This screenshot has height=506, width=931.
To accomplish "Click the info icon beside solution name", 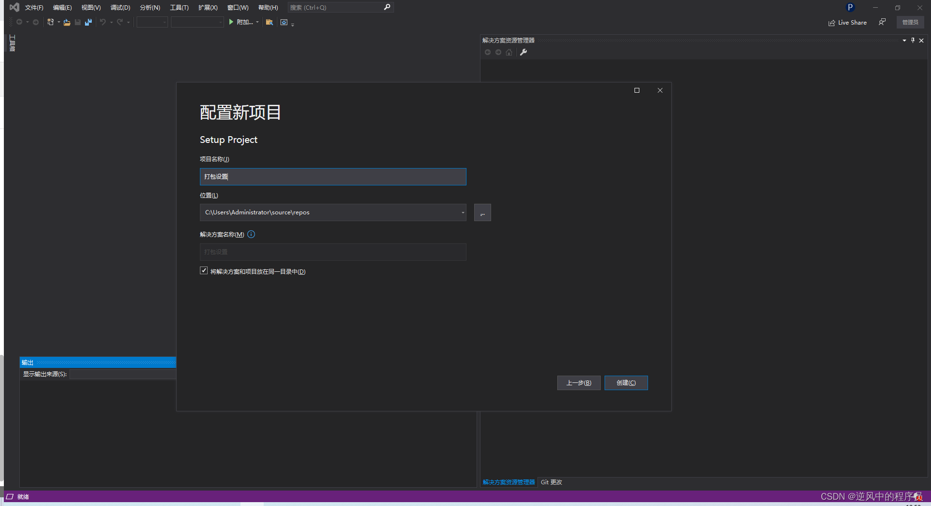I will 251,234.
